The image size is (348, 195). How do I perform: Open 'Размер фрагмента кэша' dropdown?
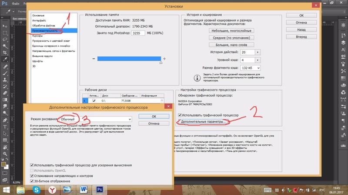pyautogui.click(x=251, y=68)
